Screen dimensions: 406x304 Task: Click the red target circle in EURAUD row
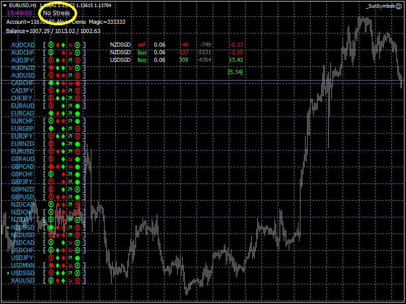51,106
